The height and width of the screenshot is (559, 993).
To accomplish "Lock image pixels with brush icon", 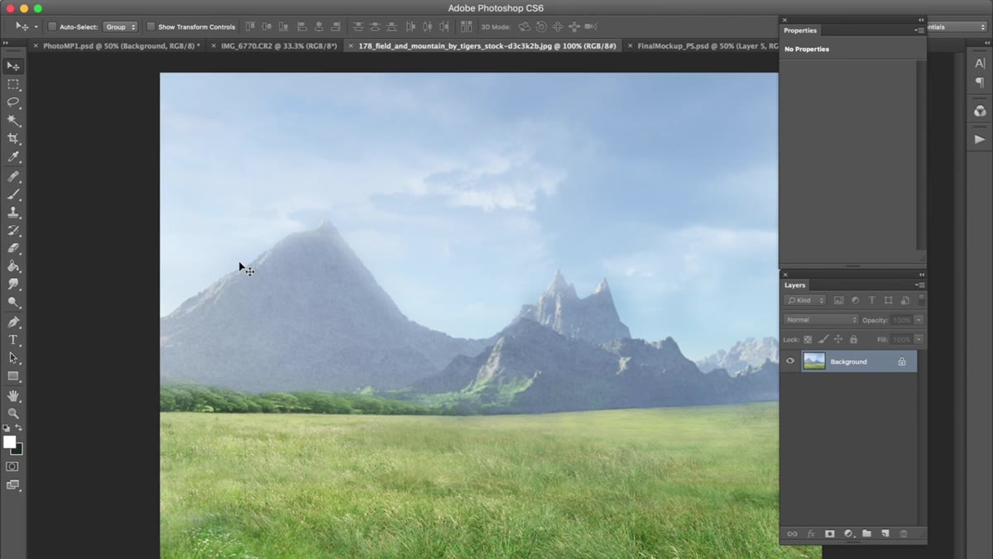I will point(823,339).
